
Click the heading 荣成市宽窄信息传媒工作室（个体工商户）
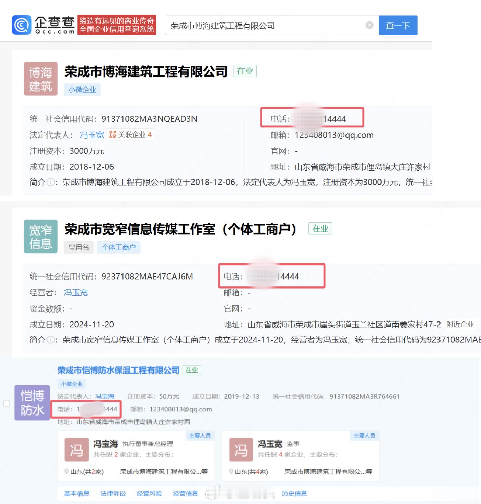click(180, 229)
